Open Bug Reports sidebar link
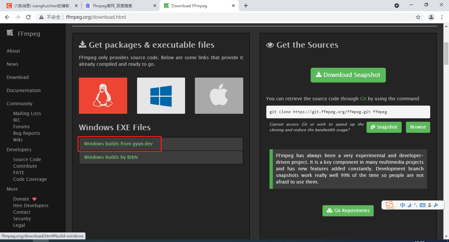This screenshot has height=242, width=449. click(27, 133)
